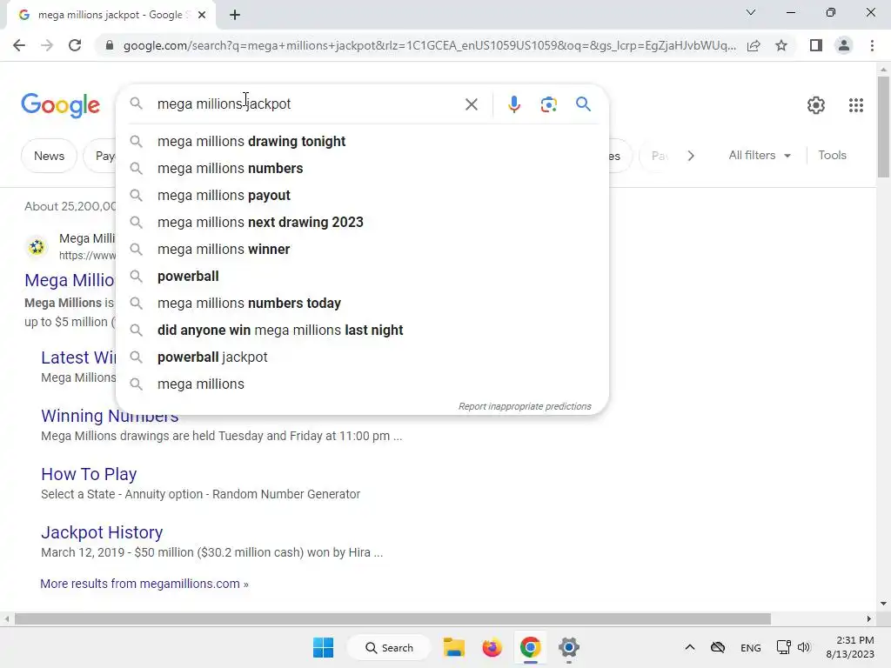
Task: Open the Tools menu
Action: [x=832, y=155]
